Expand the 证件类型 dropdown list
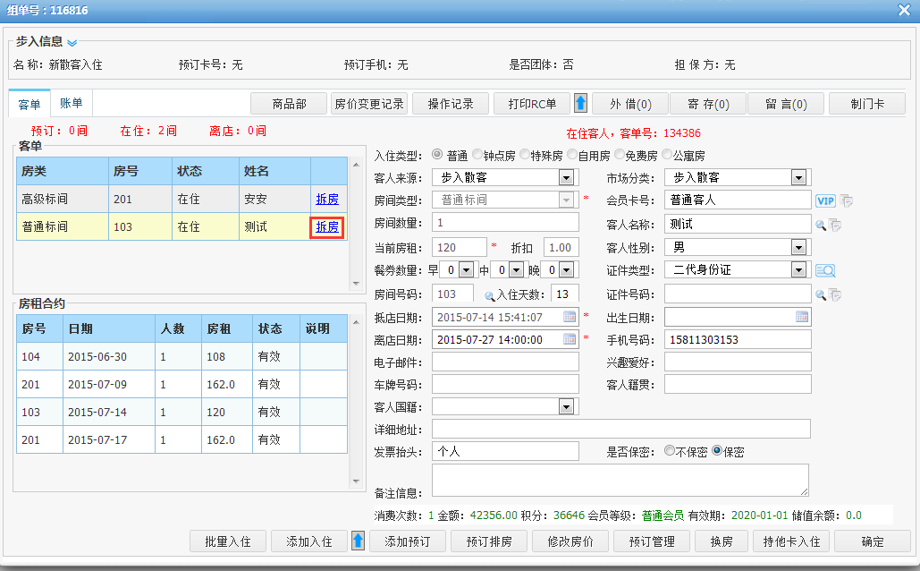 (798, 270)
